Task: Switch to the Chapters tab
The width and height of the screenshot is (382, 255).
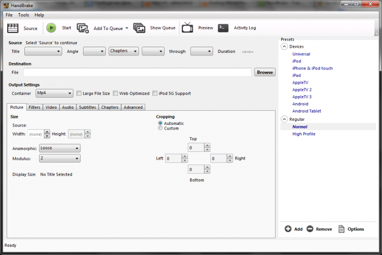Action: pos(110,107)
